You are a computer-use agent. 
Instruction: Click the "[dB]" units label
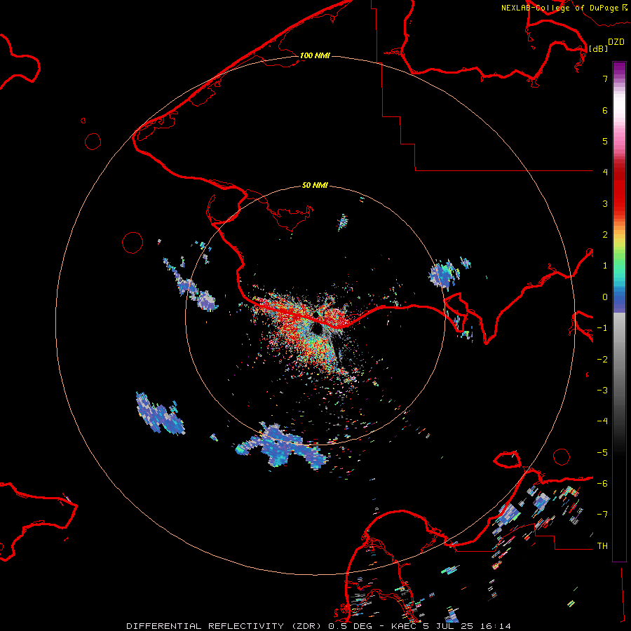598,48
